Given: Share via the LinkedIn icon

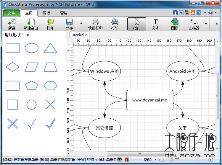Looking at the screenshot, I should tap(199, 13).
